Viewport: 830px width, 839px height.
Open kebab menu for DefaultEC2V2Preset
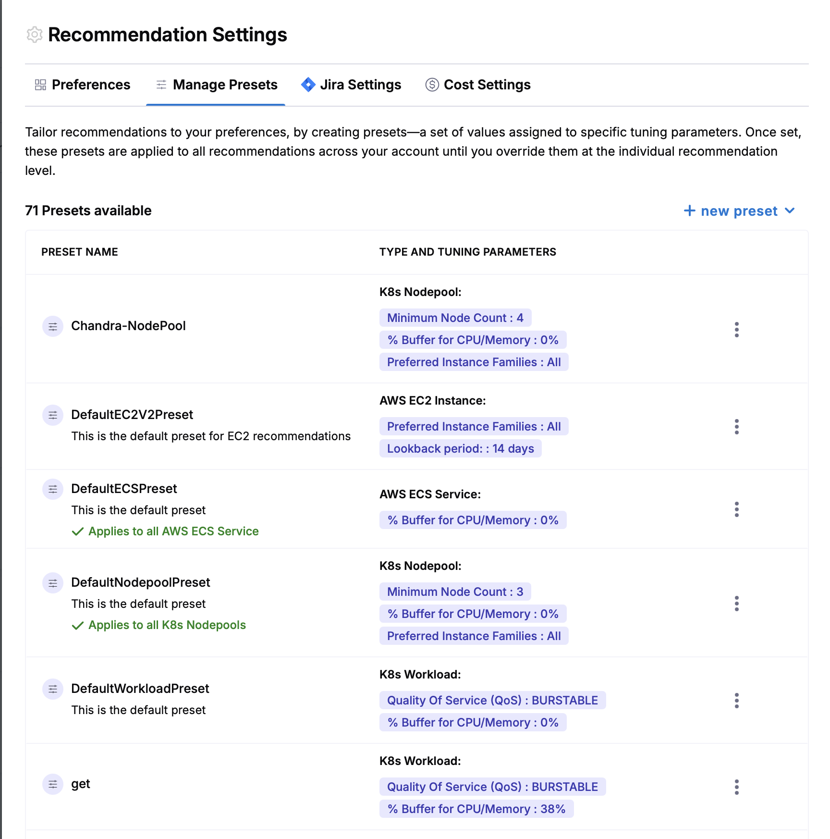[736, 427]
